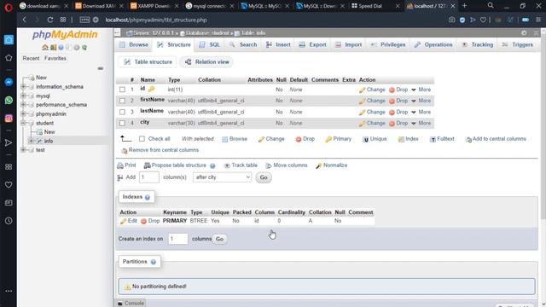546x307 pixels.
Task: Switch to Speed Dial browser tab
Action: [x=369, y=6]
